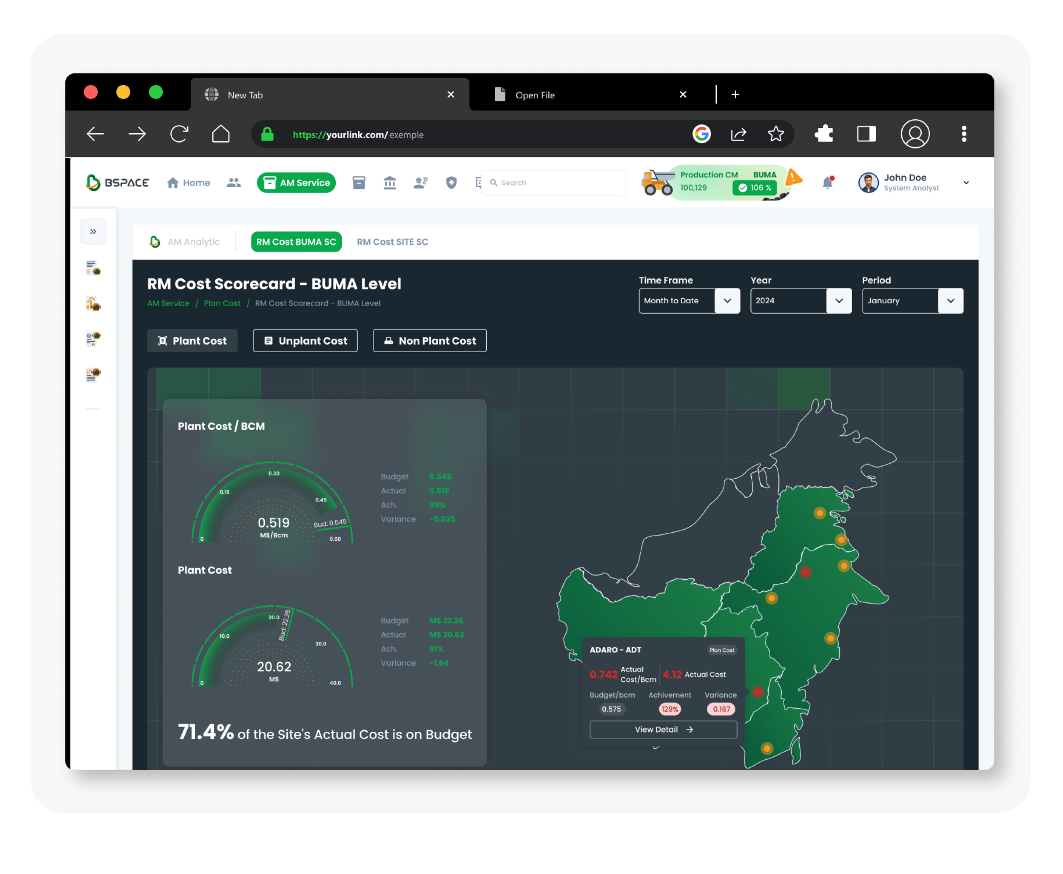This screenshot has width=1063, height=874.
Task: Select the Non Plant Cost button
Action: coord(429,341)
